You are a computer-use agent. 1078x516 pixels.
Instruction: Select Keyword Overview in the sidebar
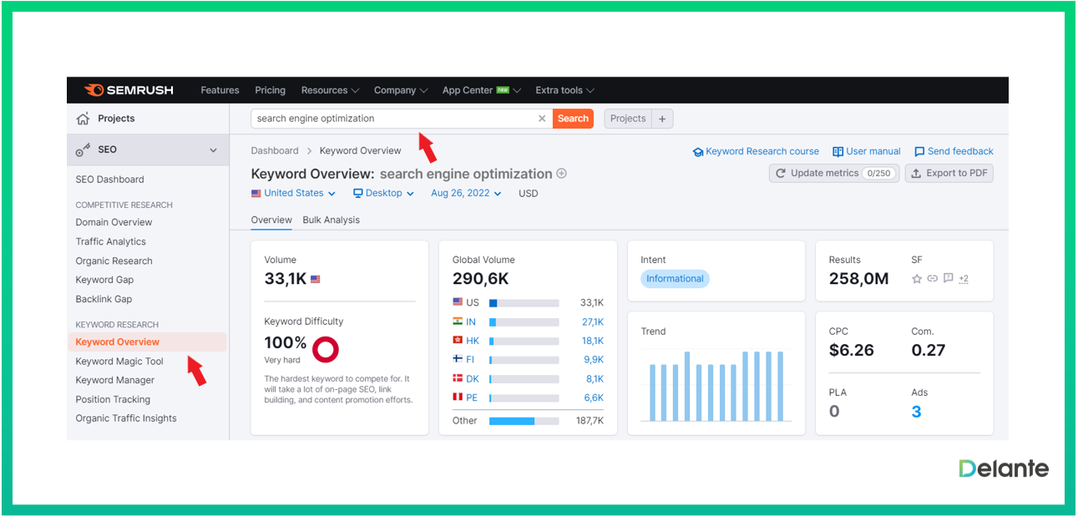pyautogui.click(x=147, y=341)
